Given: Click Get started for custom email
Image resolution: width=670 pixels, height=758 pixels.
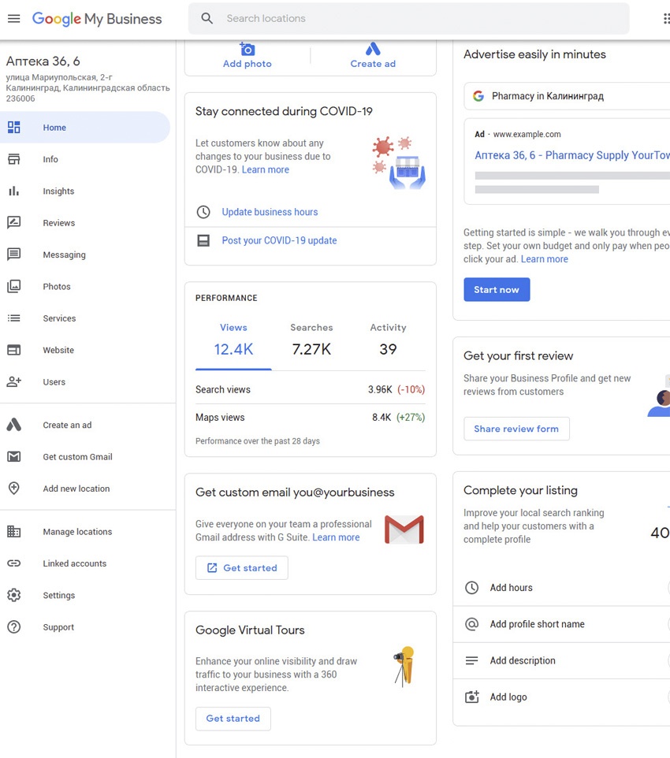Looking at the screenshot, I should 242,567.
